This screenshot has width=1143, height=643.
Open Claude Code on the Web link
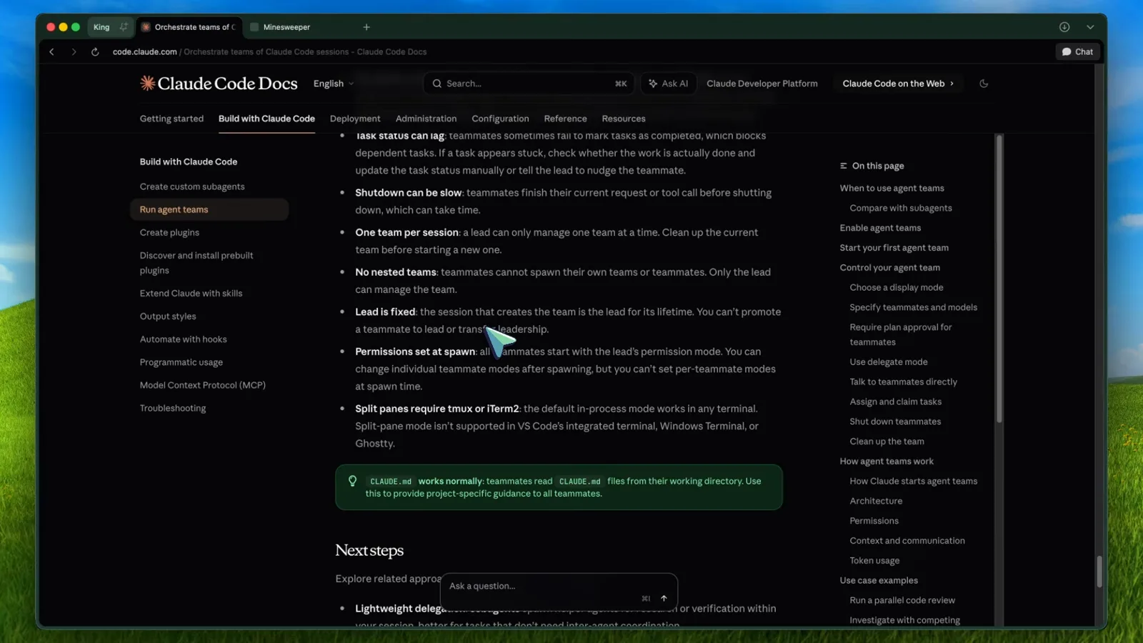pos(898,84)
